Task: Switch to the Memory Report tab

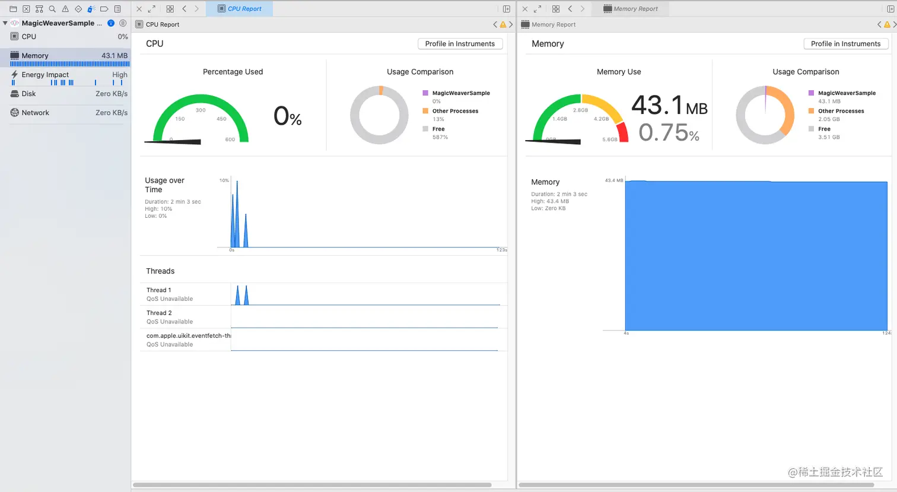Action: [631, 9]
